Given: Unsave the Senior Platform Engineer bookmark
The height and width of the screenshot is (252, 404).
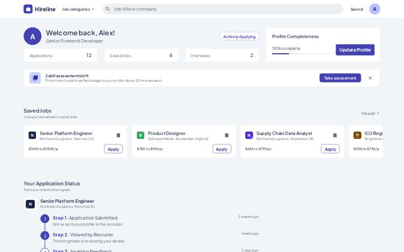Looking at the screenshot, I should coord(118,136).
